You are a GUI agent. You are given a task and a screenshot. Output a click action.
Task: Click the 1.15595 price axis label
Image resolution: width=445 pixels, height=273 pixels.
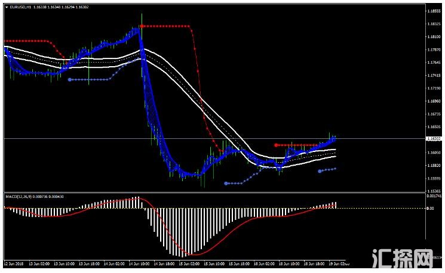pyautogui.click(x=434, y=178)
